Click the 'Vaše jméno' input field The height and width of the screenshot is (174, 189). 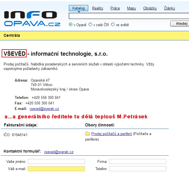point(56,161)
